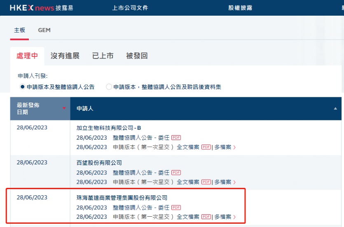Open PDF icon for 加立生物科技 申請版本 全文檔案

pos(206,147)
